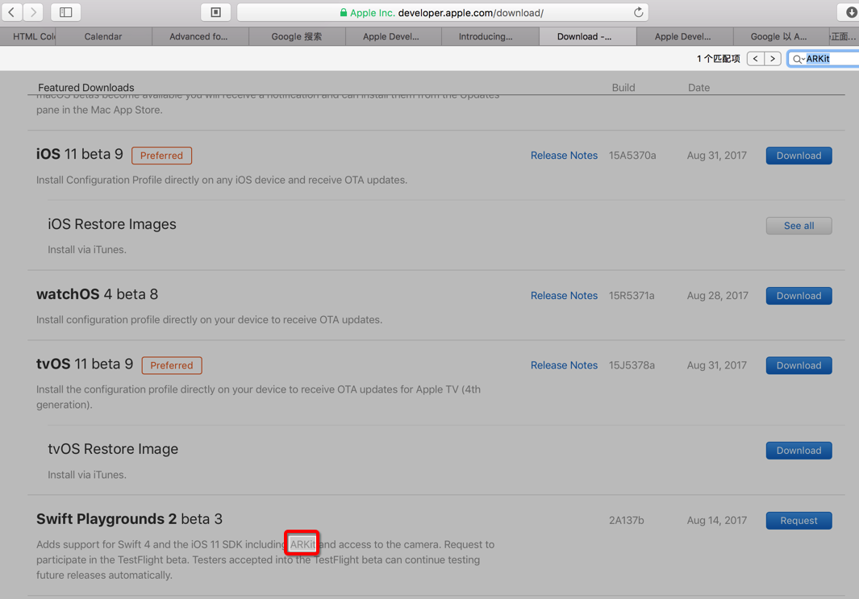This screenshot has width=859, height=599.
Task: Switch to the Google 搜索 tab
Action: tap(296, 37)
